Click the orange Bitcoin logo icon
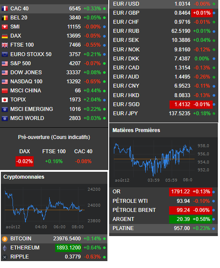 pos(5,239)
